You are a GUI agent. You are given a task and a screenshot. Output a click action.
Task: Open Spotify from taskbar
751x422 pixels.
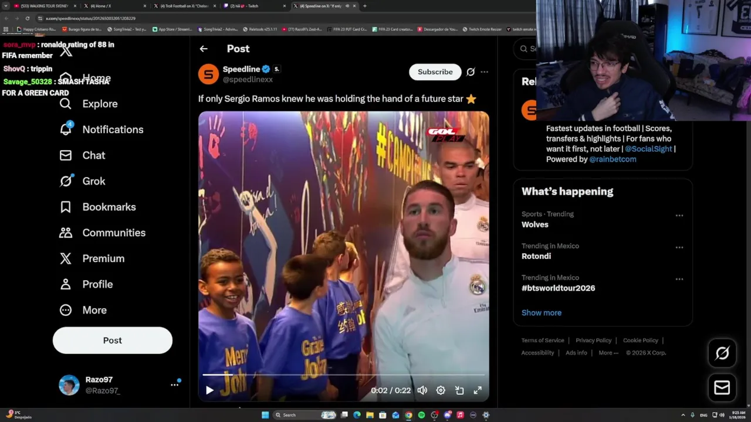421,415
